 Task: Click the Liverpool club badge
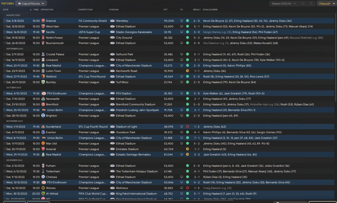pyautogui.click(x=43, y=60)
